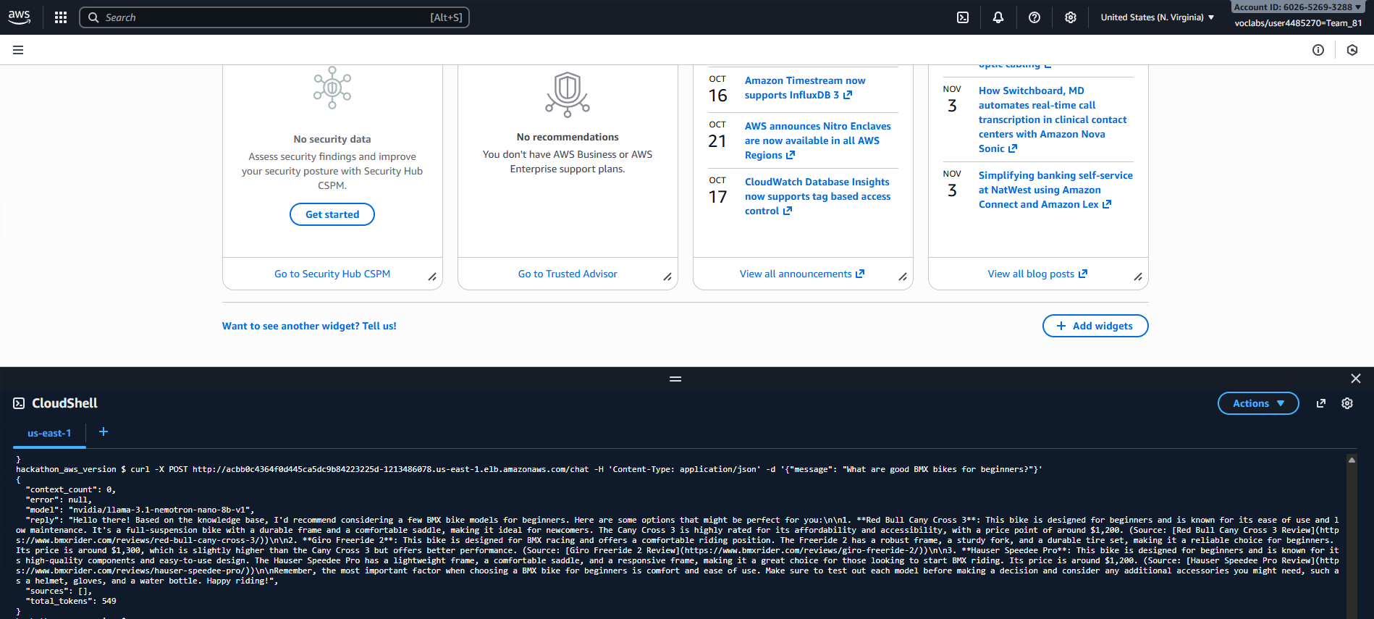The width and height of the screenshot is (1374, 619).
Task: Expand the CloudShell Actions dropdown
Action: tap(1258, 403)
